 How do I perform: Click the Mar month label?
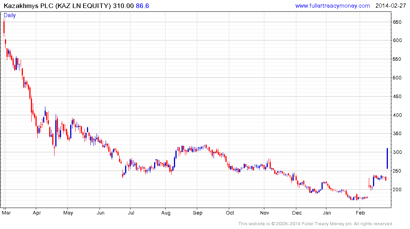6,213
